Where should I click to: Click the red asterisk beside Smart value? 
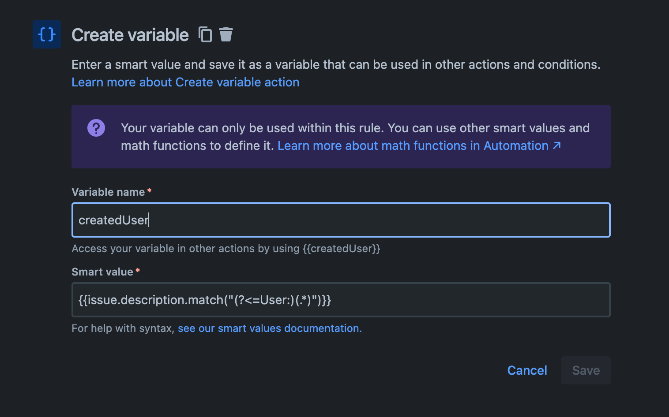point(138,271)
